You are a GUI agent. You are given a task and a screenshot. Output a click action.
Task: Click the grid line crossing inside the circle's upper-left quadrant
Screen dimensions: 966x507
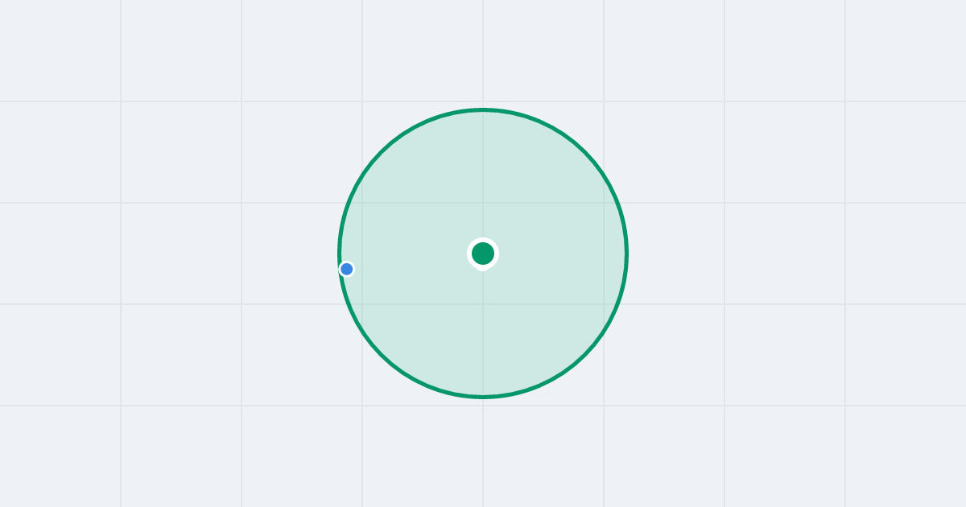tap(362, 203)
